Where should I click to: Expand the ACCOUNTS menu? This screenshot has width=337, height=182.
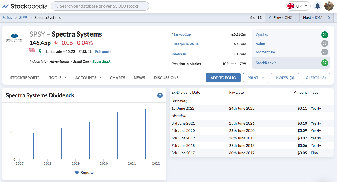point(88,78)
